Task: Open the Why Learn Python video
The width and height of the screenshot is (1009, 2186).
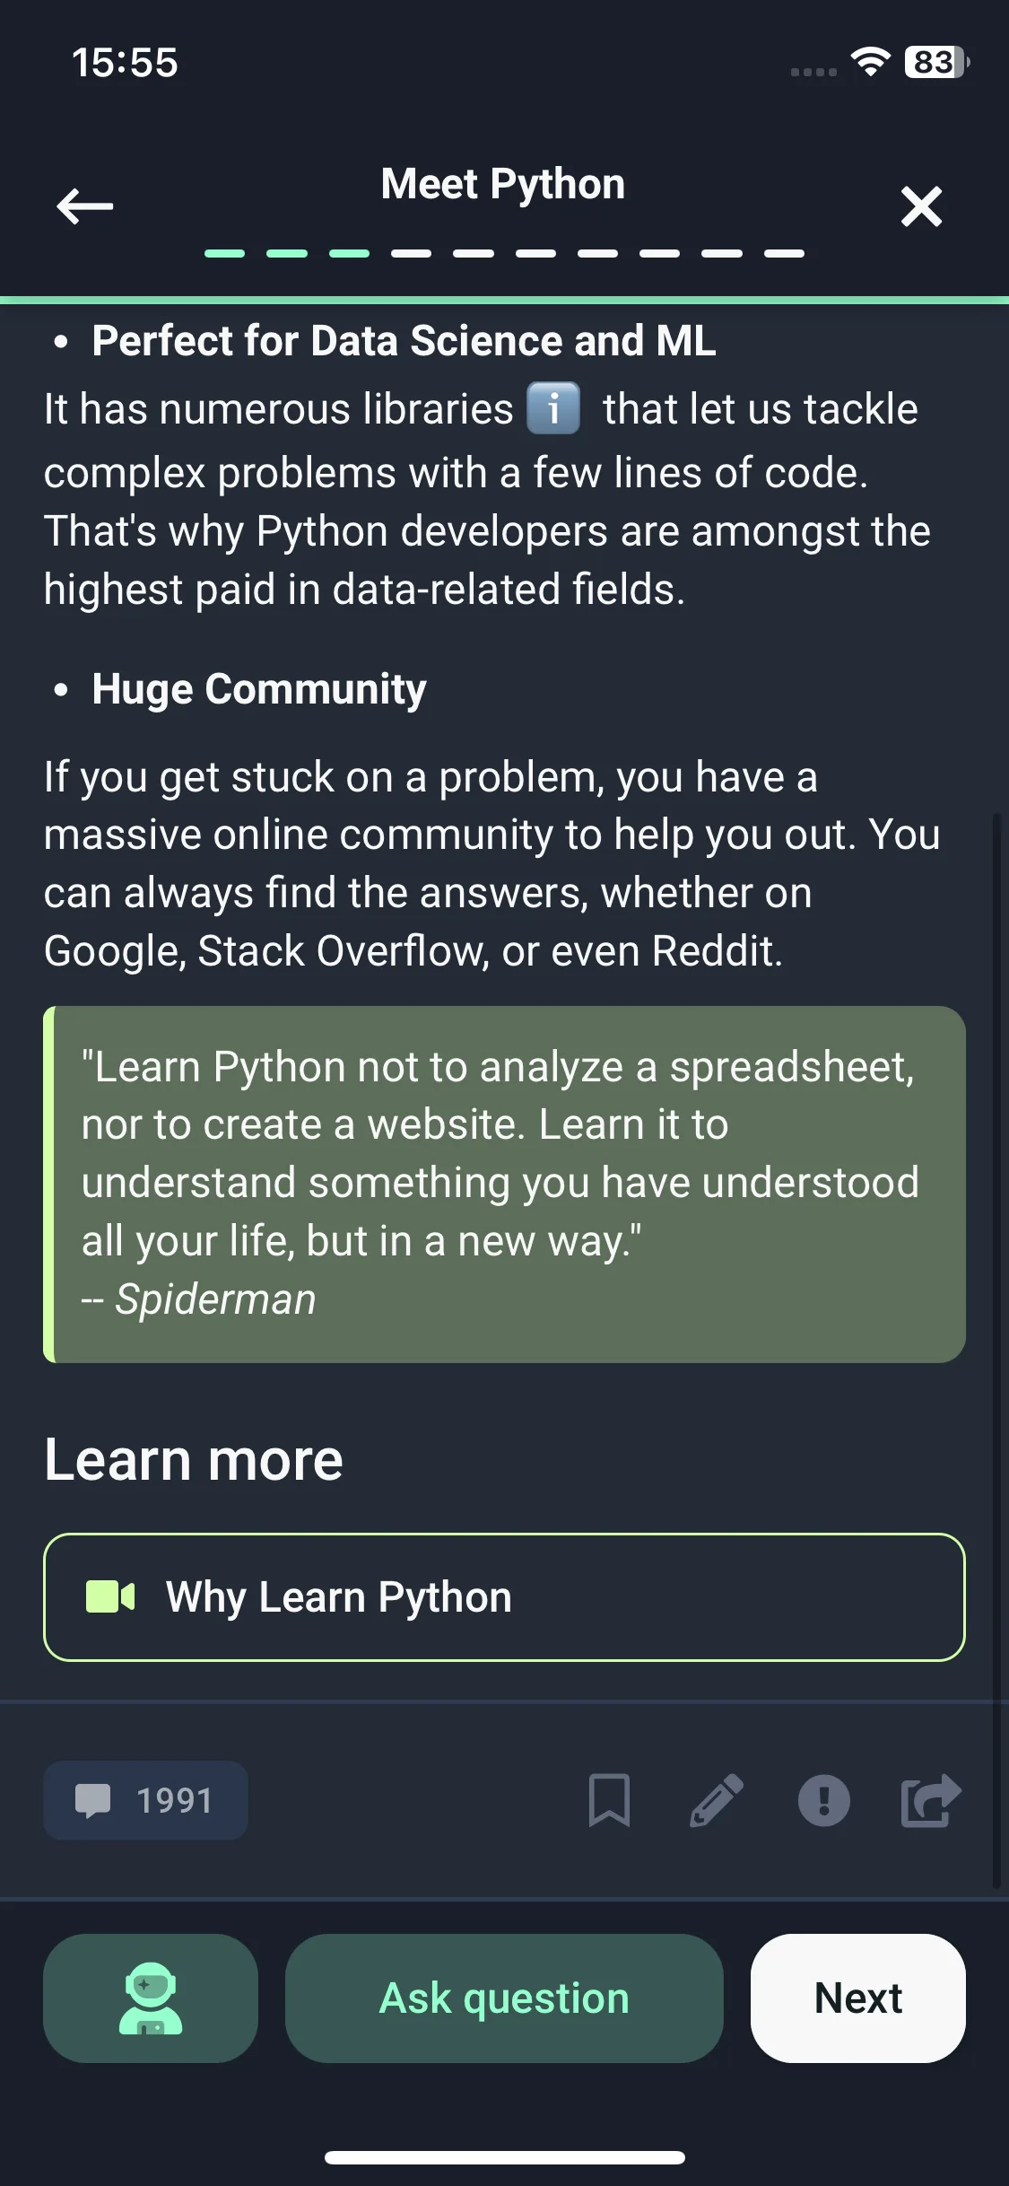Action: (x=504, y=1597)
